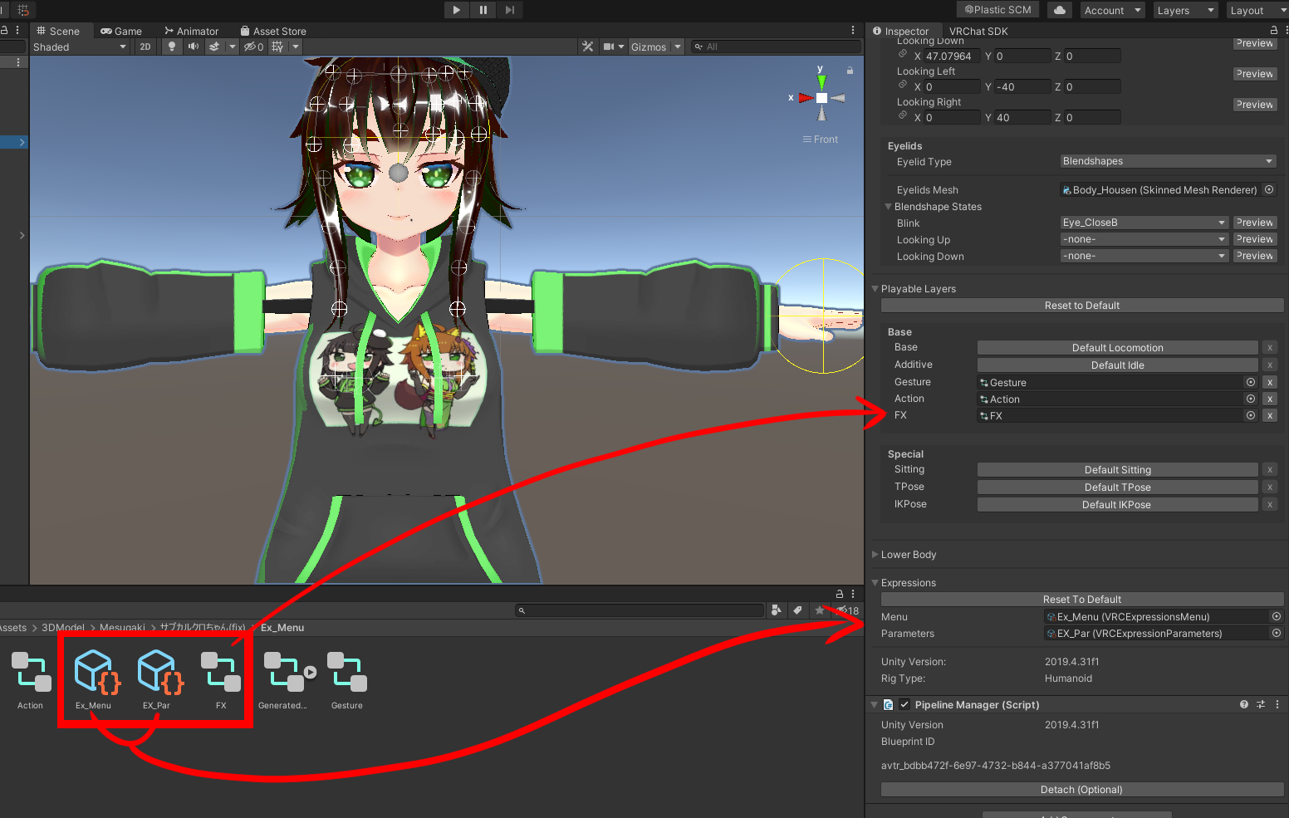This screenshot has height=818, width=1289.
Task: Click the Reset to Default button under Playable Layers
Action: 1081,306
